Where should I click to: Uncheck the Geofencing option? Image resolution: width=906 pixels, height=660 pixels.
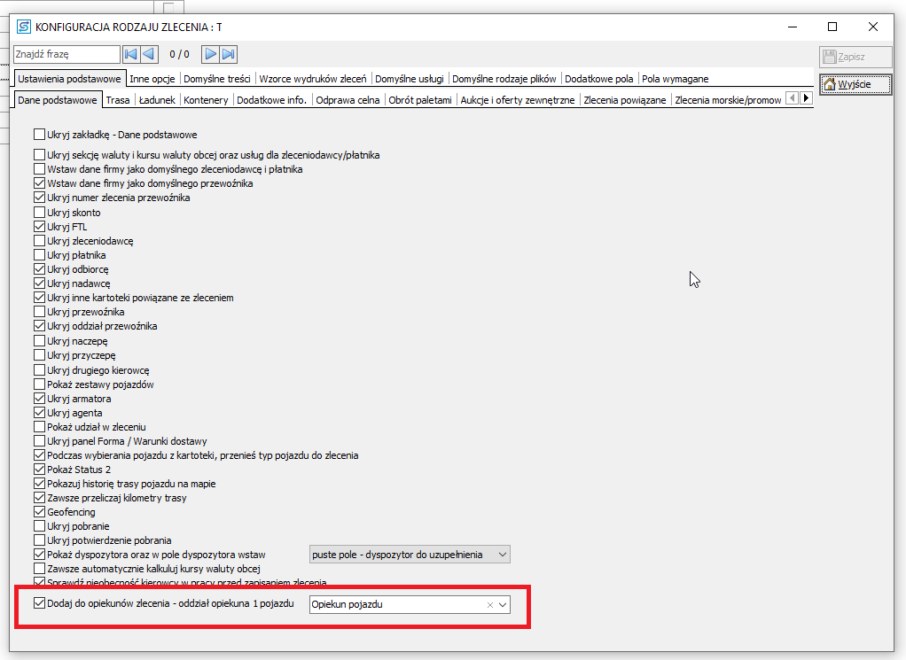pos(39,511)
